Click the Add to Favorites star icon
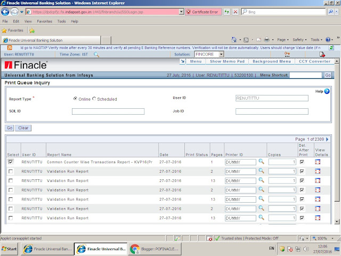 [x=32, y=30]
